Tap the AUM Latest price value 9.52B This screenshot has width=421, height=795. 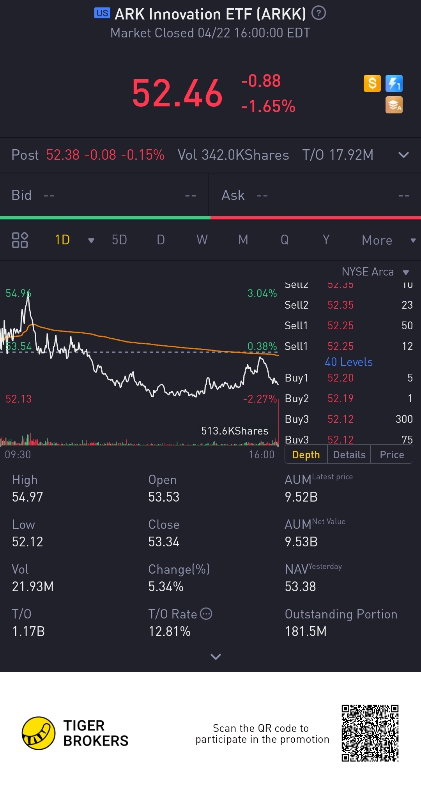click(x=301, y=497)
